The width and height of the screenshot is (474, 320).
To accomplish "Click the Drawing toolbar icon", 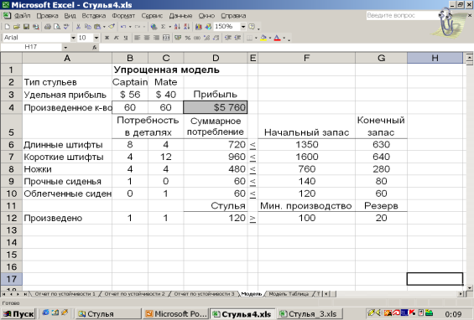I will coord(208,27).
